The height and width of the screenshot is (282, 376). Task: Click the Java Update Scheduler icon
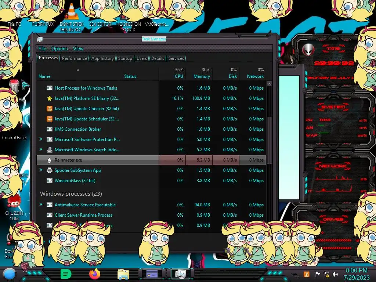[x=50, y=119]
